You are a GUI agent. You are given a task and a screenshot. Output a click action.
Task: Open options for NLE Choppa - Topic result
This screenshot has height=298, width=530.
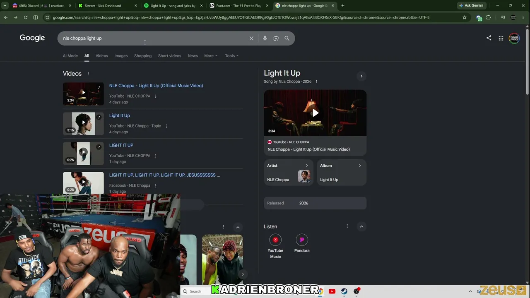tap(166, 126)
